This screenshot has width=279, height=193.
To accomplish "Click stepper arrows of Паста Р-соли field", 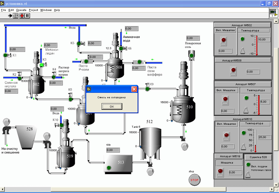I will (x=88, y=57).
